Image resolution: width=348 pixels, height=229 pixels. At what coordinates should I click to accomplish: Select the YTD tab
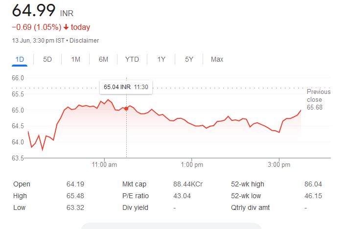132,59
